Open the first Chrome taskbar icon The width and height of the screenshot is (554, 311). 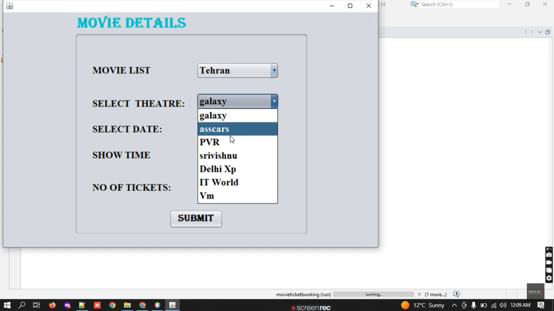113,305
